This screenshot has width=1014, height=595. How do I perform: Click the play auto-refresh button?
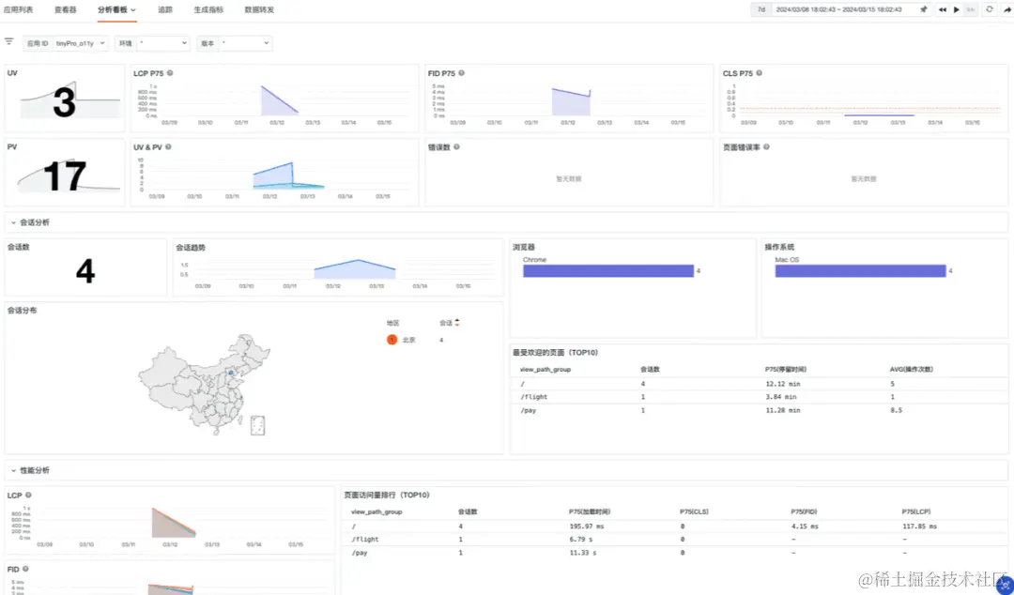coord(957,9)
